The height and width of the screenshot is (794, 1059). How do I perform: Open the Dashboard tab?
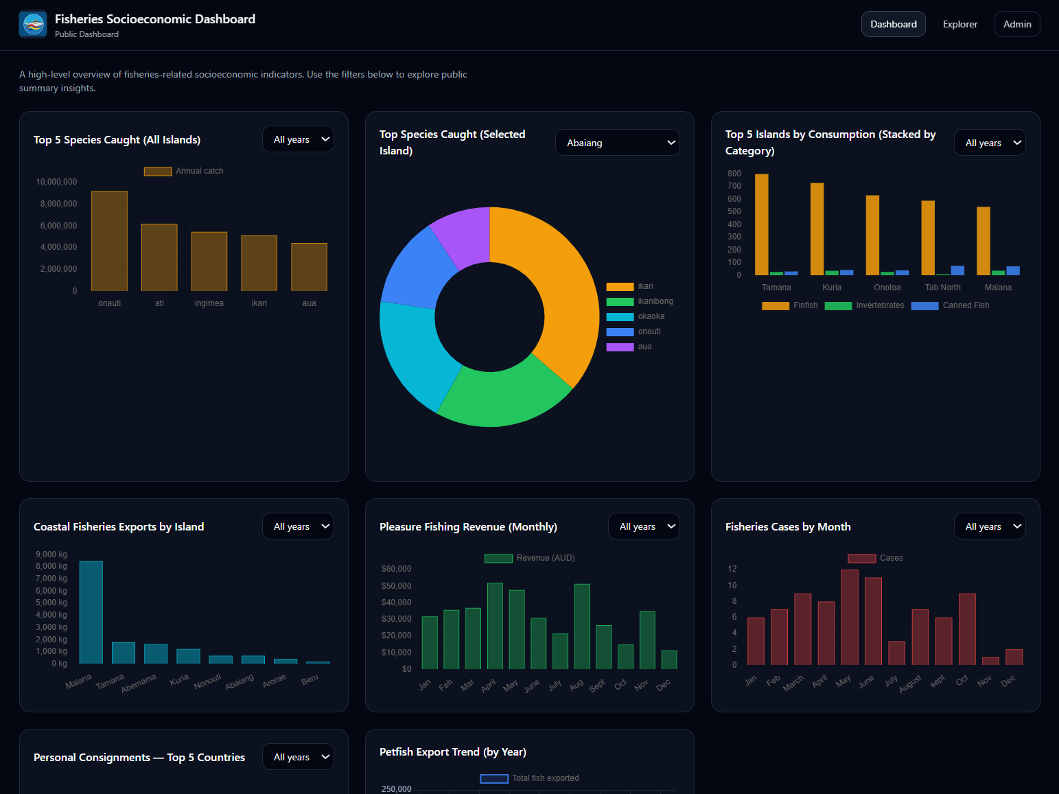coord(894,24)
